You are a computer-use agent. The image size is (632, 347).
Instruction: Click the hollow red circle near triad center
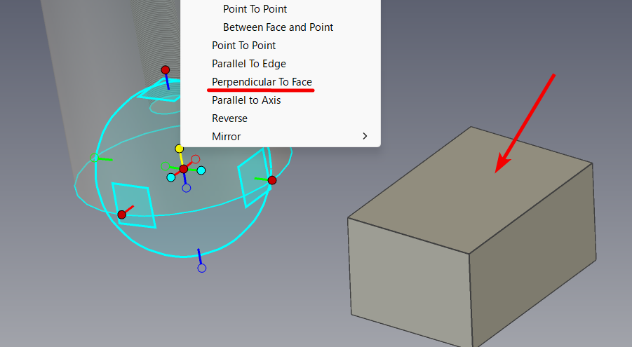pos(196,159)
